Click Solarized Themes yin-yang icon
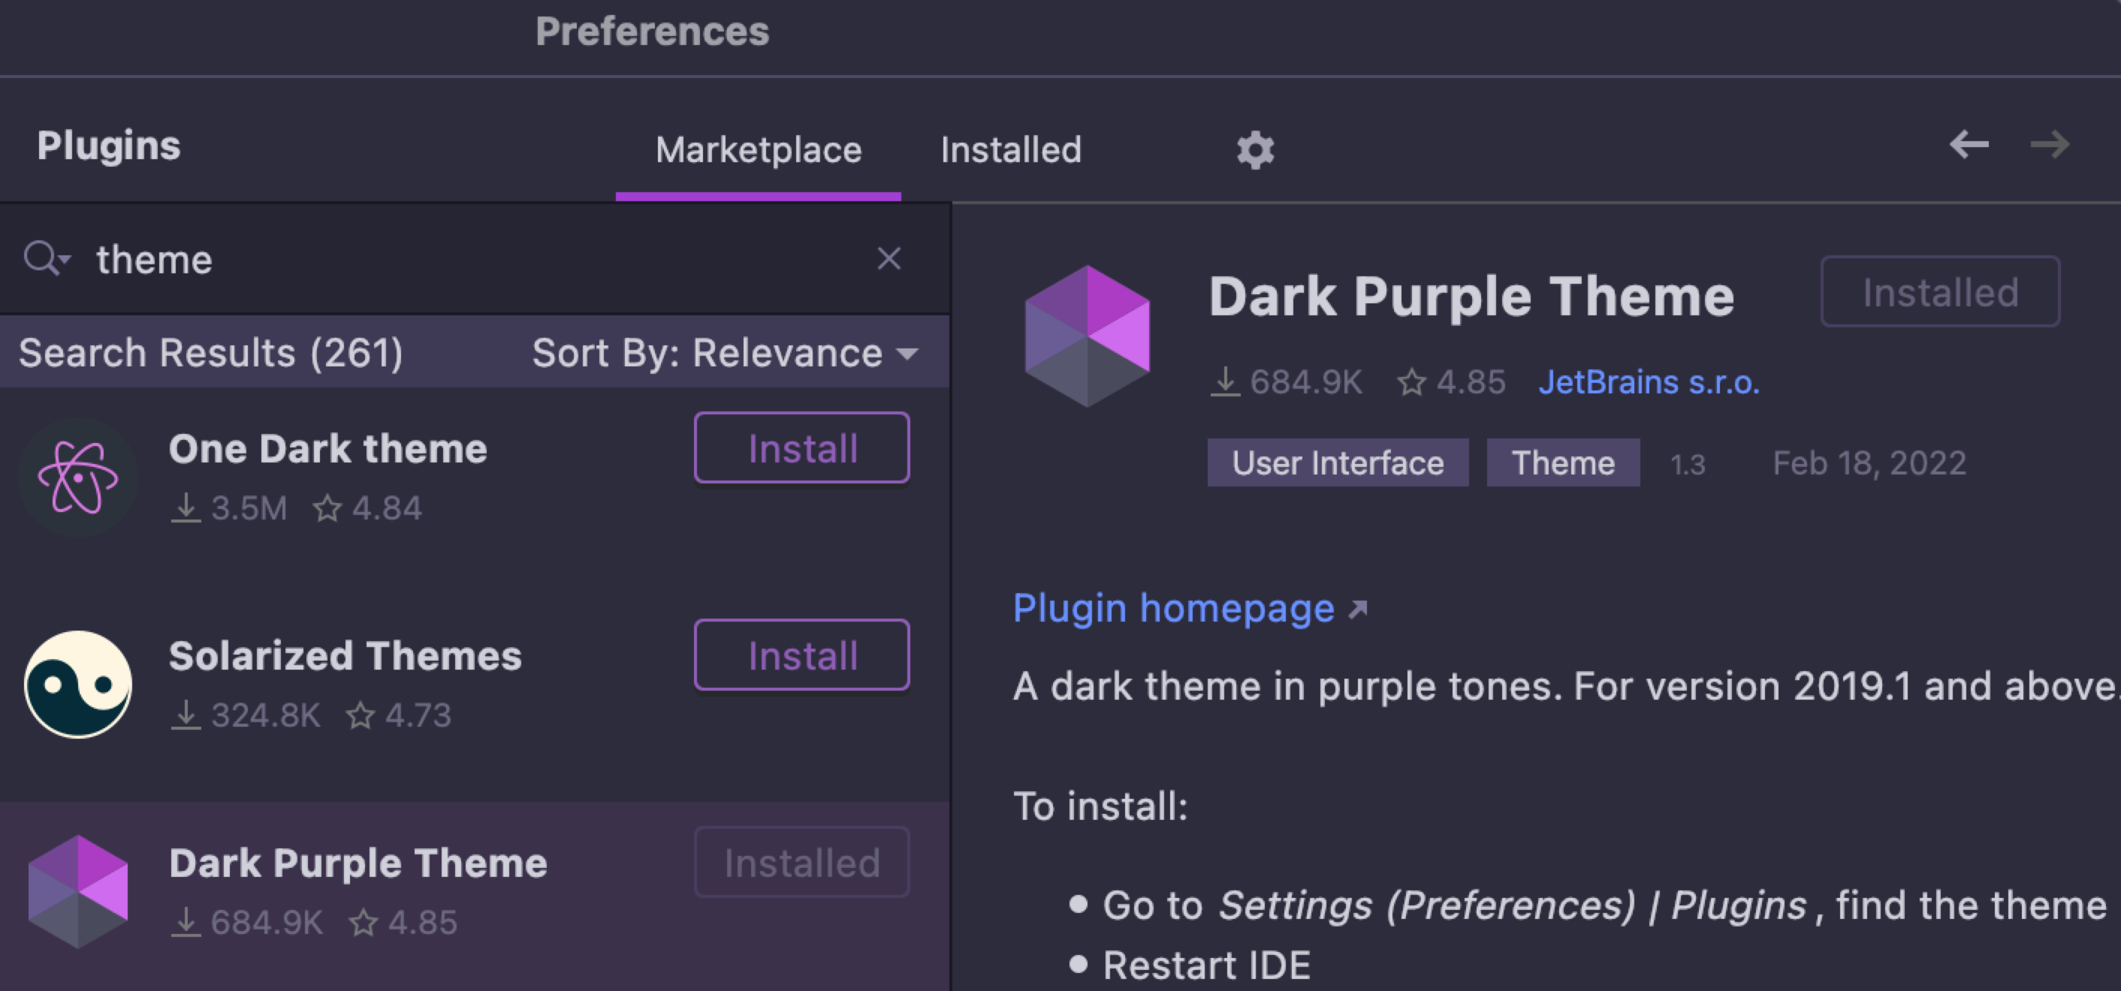Image resolution: width=2121 pixels, height=991 pixels. tap(78, 684)
